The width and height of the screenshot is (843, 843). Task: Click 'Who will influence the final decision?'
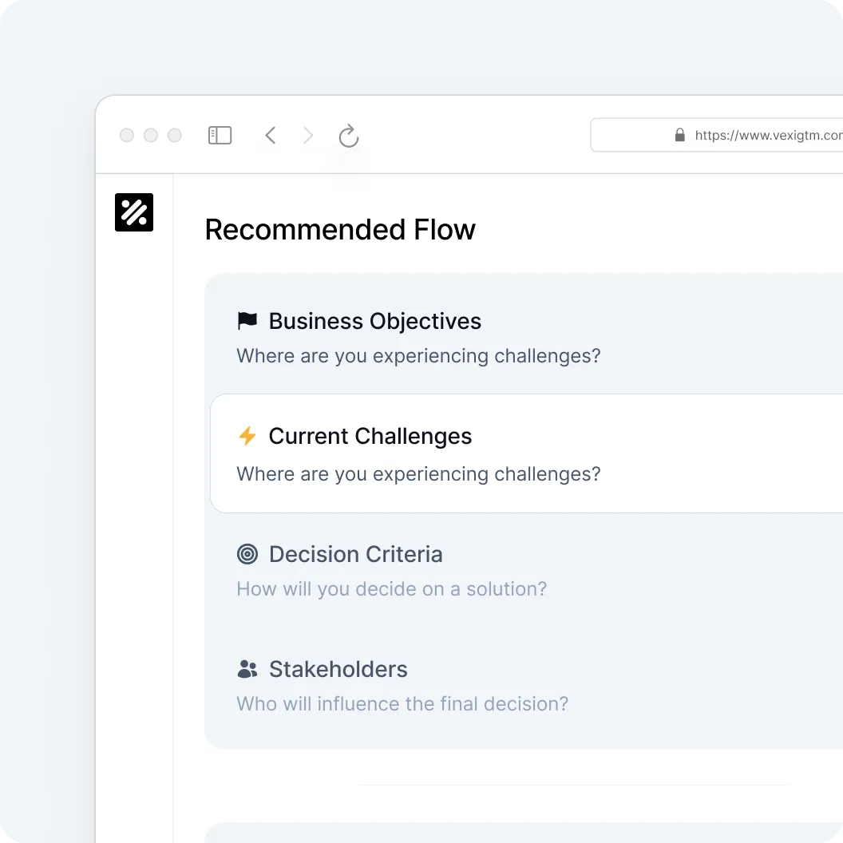tap(402, 704)
